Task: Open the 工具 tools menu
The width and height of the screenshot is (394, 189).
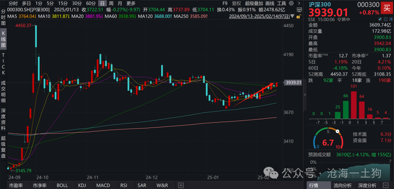Action: pos(281,3)
